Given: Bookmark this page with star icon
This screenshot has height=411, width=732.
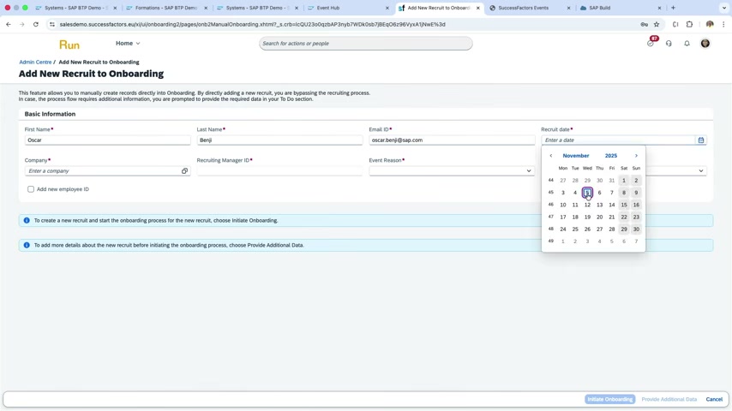Looking at the screenshot, I should click(657, 24).
